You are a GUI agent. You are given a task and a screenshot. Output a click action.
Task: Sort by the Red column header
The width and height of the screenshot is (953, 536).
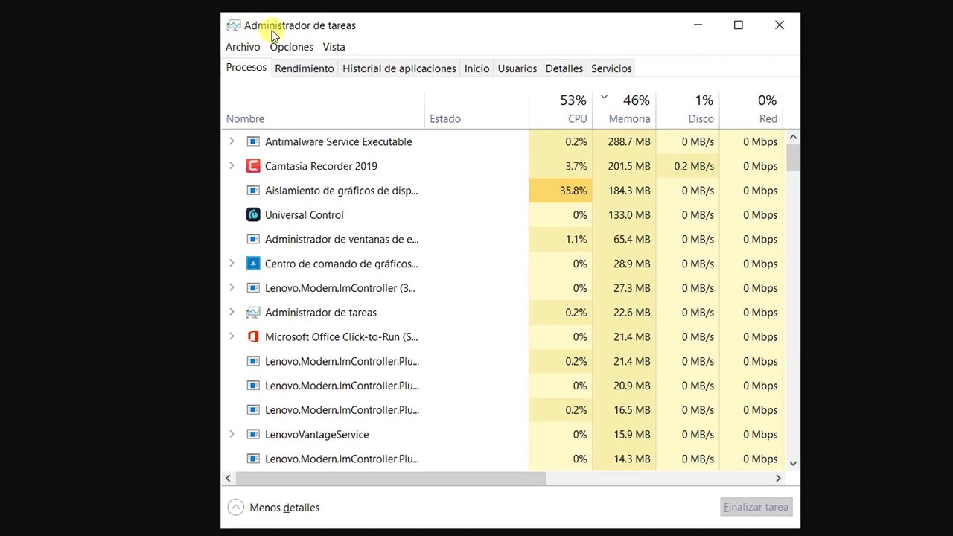pyautogui.click(x=750, y=109)
